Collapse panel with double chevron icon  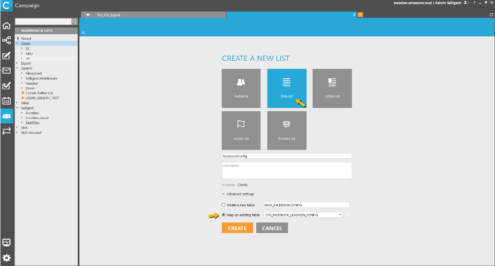click(x=83, y=33)
